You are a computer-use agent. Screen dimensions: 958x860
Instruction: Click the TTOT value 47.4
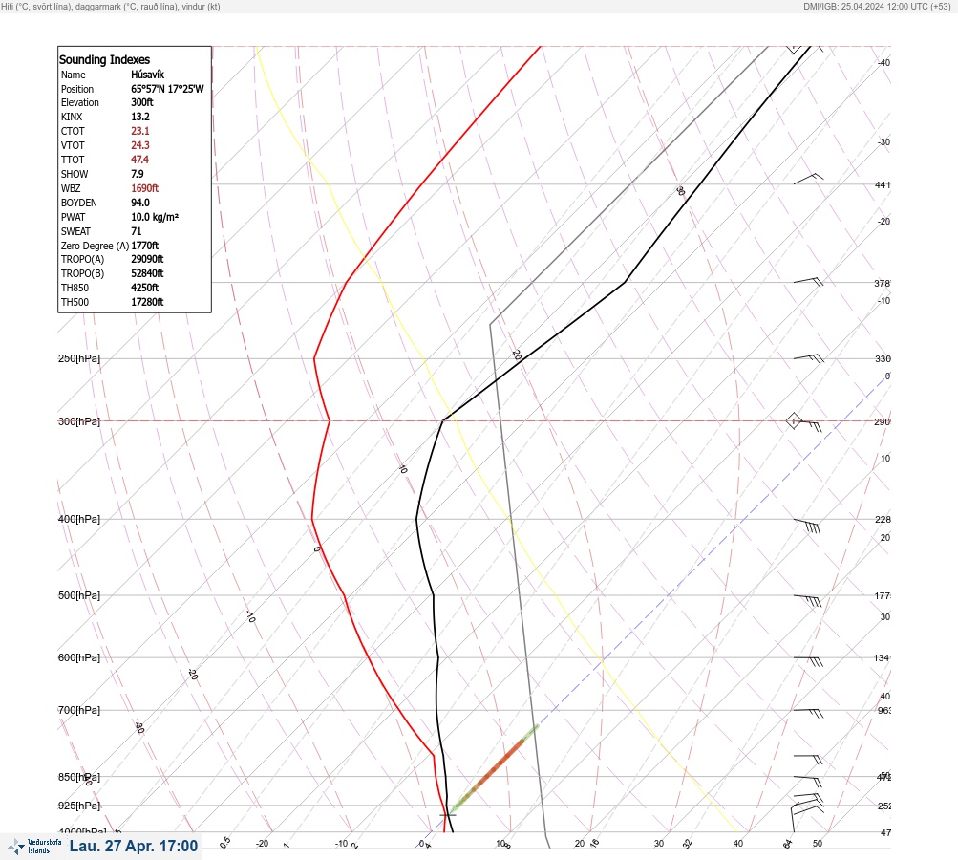point(139,160)
